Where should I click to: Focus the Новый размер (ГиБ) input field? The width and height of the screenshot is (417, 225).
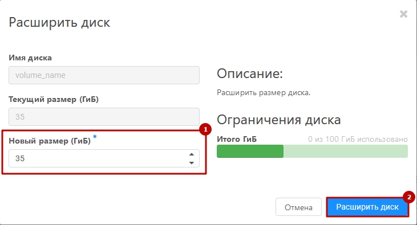104,158
